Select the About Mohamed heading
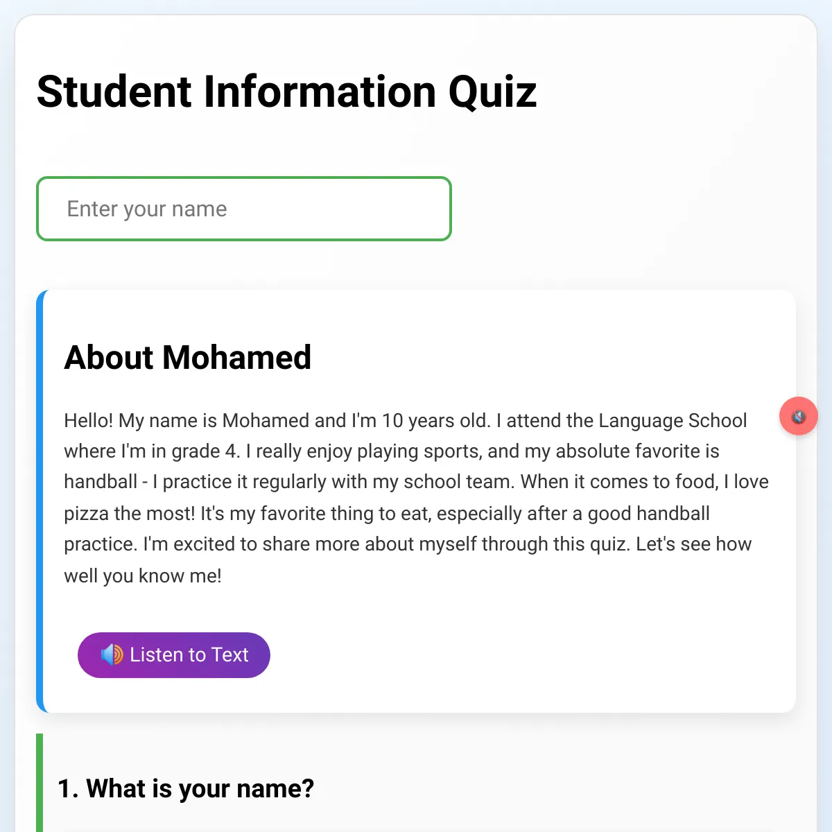The width and height of the screenshot is (832, 832). (188, 358)
